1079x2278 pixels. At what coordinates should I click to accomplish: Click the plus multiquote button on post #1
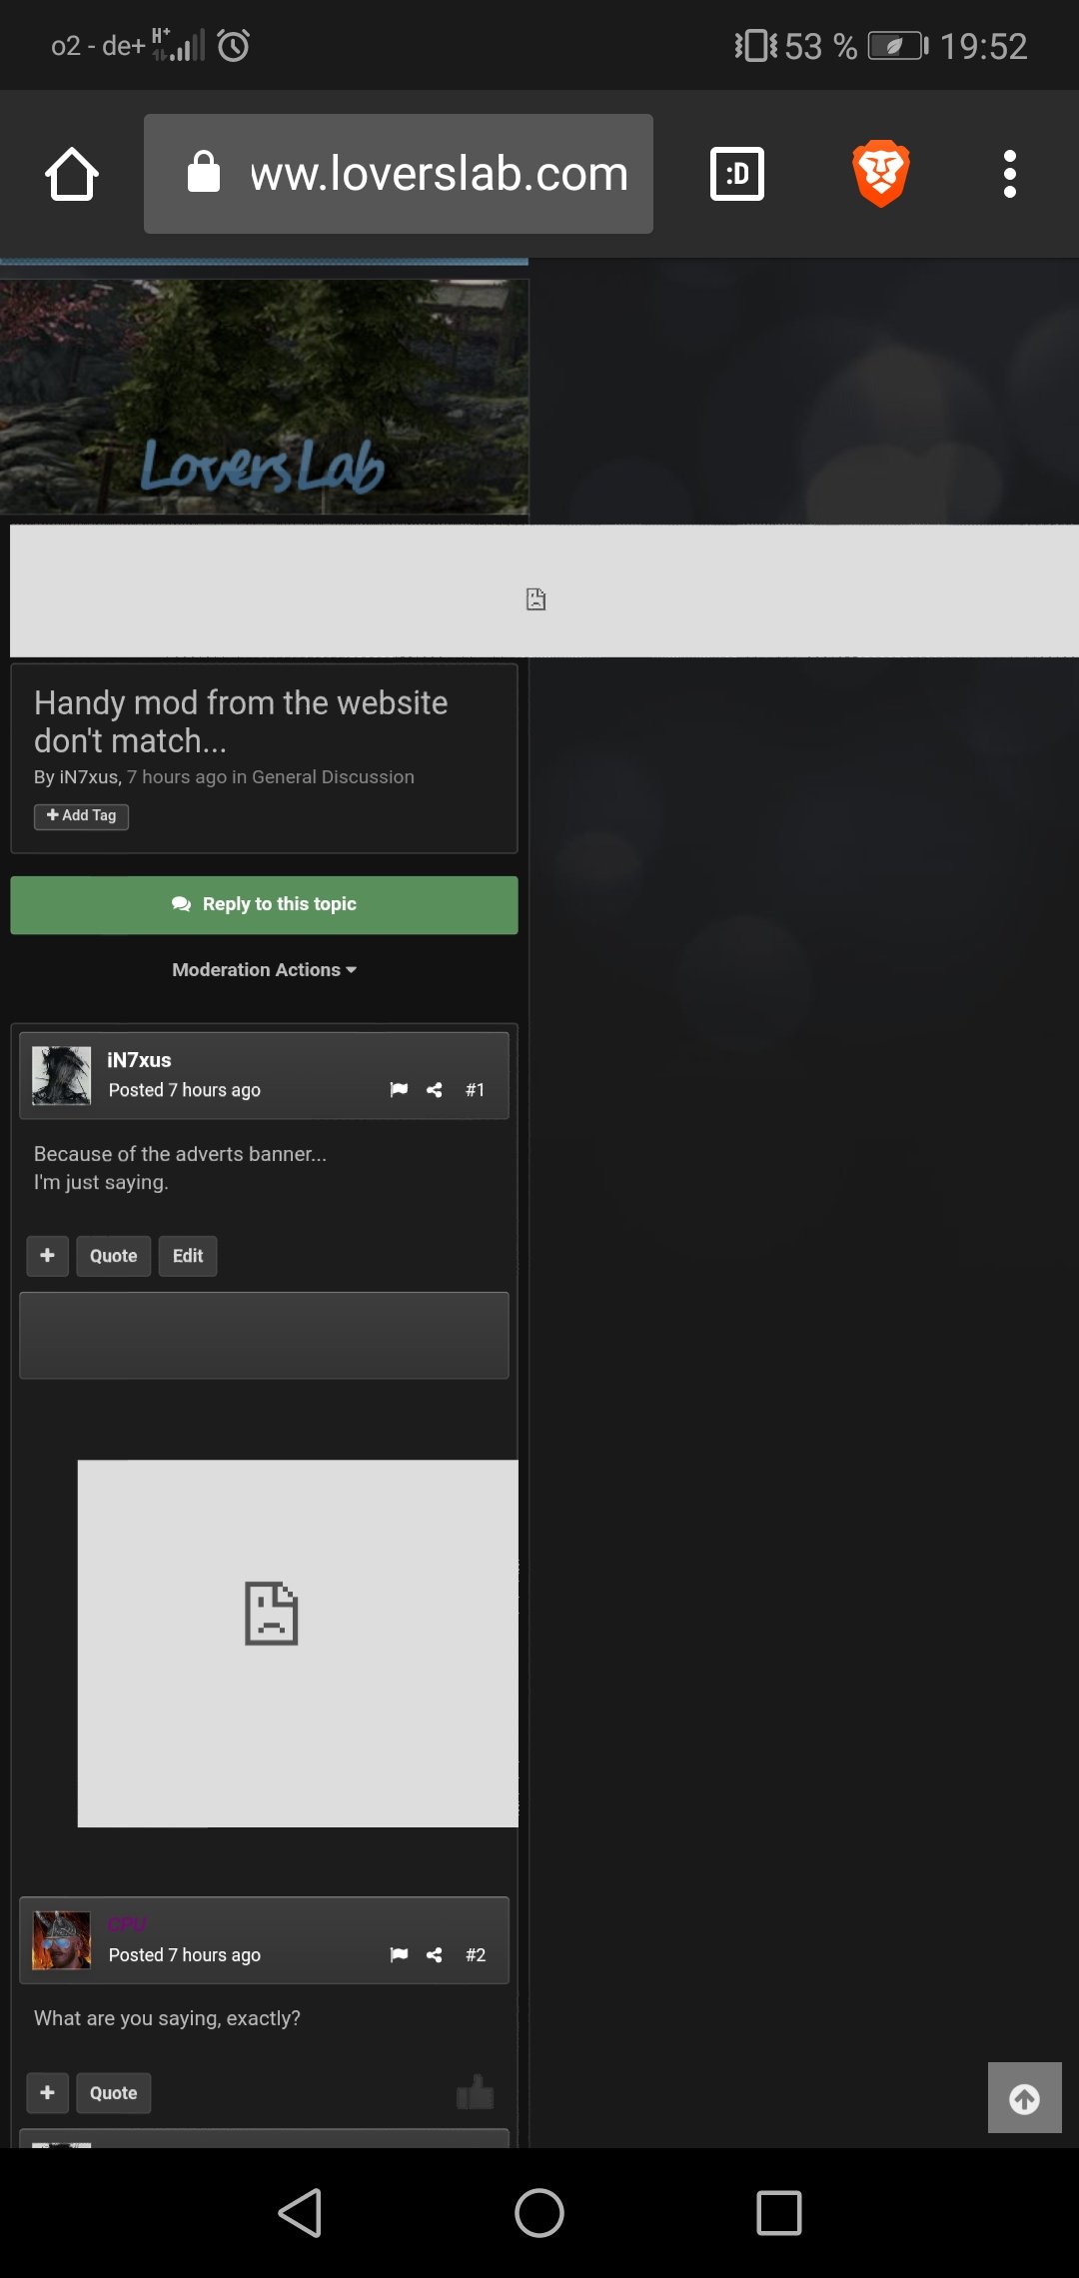47,1256
